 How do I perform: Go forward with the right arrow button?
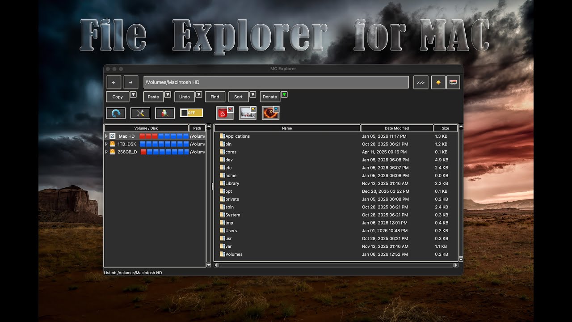click(131, 82)
